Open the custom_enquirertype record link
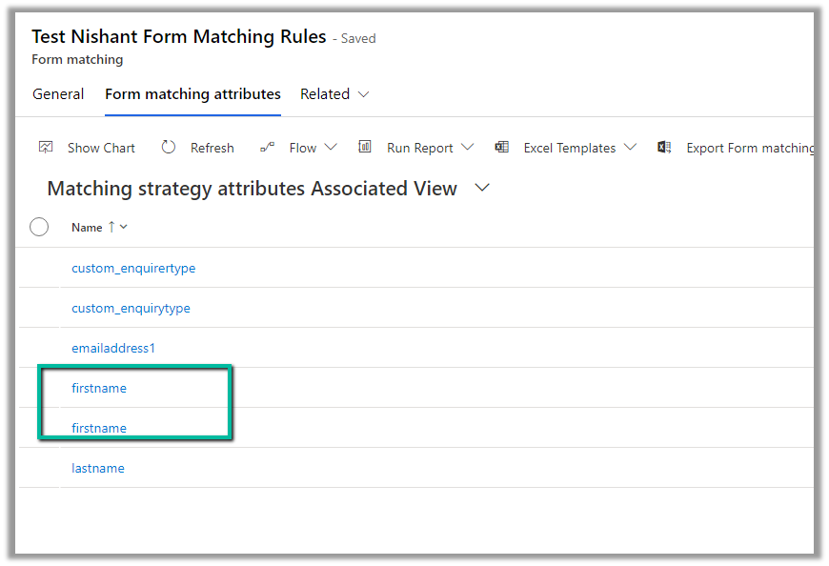 pyautogui.click(x=133, y=268)
